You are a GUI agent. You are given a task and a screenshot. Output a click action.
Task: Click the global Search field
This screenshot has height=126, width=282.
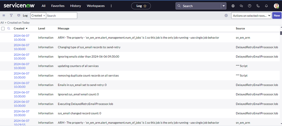tap(198, 6)
